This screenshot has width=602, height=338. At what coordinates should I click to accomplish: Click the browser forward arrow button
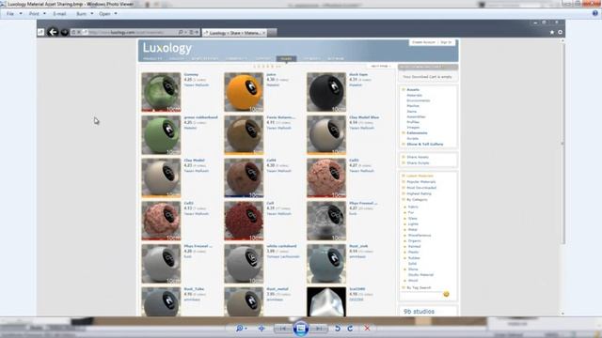pyautogui.click(x=65, y=33)
